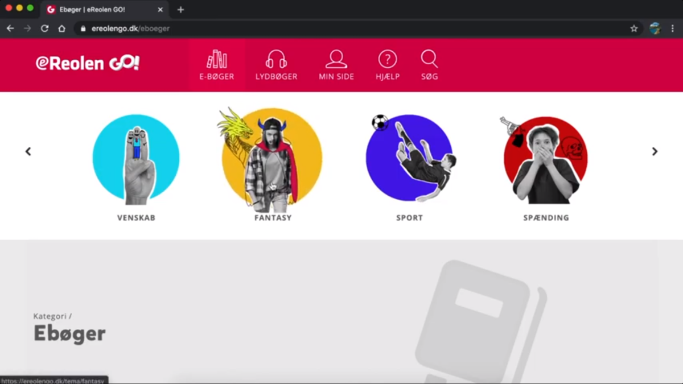Go back with browser back arrow
Viewport: 683px width, 384px height.
[10, 28]
